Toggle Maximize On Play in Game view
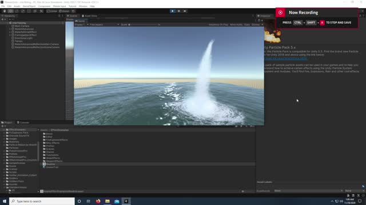Screen dimensions: 366x205 (x=218, y=24)
